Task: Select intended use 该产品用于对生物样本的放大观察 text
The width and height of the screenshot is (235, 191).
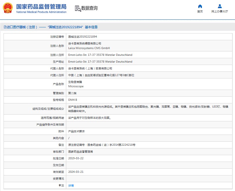Action: tap(90, 118)
